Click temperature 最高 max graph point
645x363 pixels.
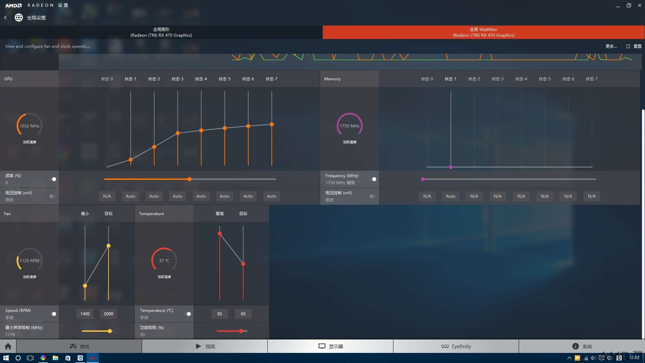pyautogui.click(x=220, y=234)
